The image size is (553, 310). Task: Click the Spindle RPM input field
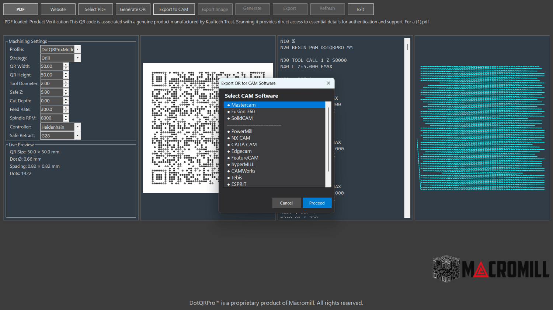point(52,118)
